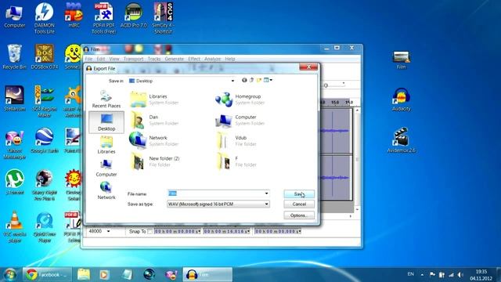Select the Yahoo Messenger desktop icon
Screen dimensions: 501x282
point(14,143)
